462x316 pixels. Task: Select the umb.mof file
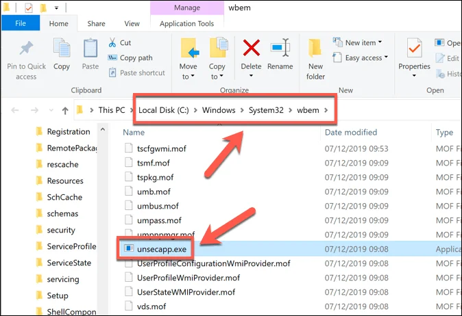147,192
